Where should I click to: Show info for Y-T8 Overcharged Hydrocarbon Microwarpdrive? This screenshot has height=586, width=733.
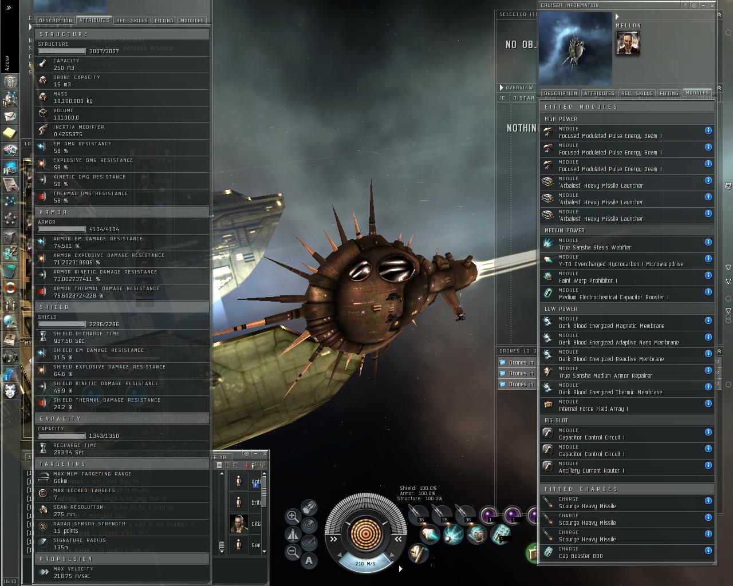(708, 259)
